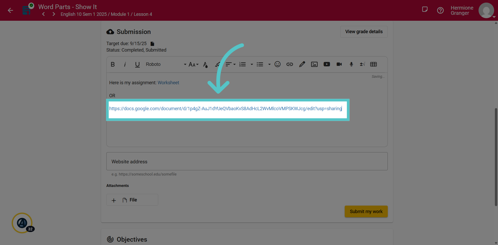Insert a YouTube video

point(327,64)
